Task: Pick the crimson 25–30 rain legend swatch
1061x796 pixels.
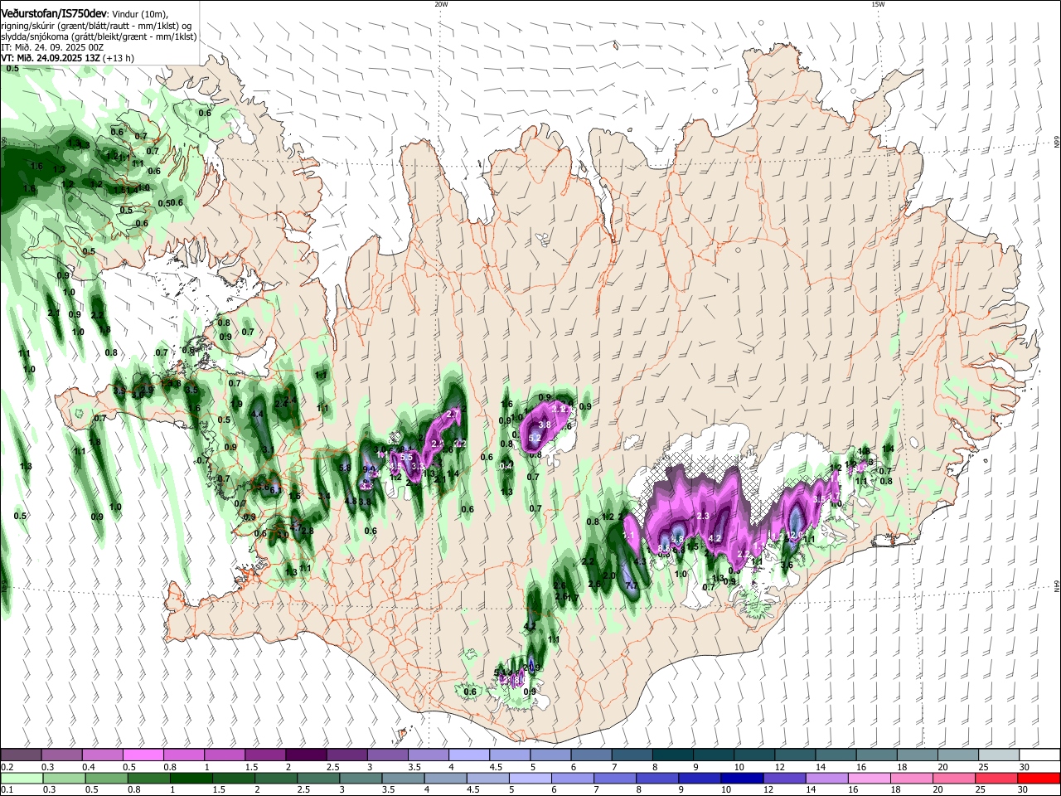Action: [996, 778]
